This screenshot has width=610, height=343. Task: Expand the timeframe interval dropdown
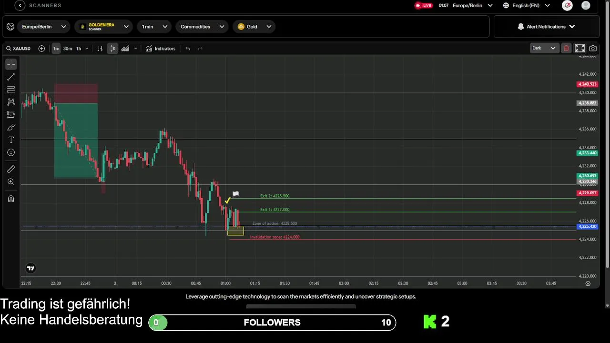(87, 49)
